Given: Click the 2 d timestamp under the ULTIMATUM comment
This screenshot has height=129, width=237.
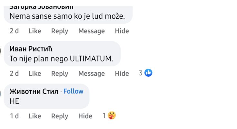Looking at the screenshot, I should 14,74.
